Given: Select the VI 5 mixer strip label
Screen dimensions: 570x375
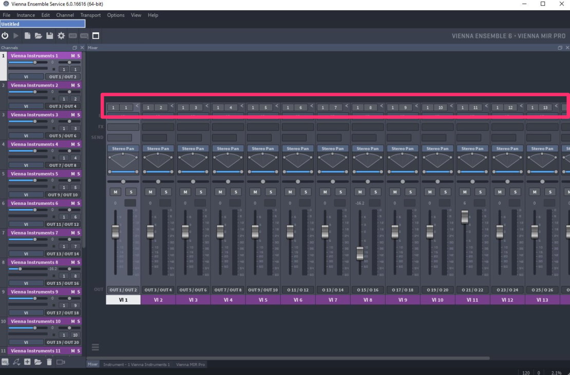Looking at the screenshot, I should pos(263,300).
